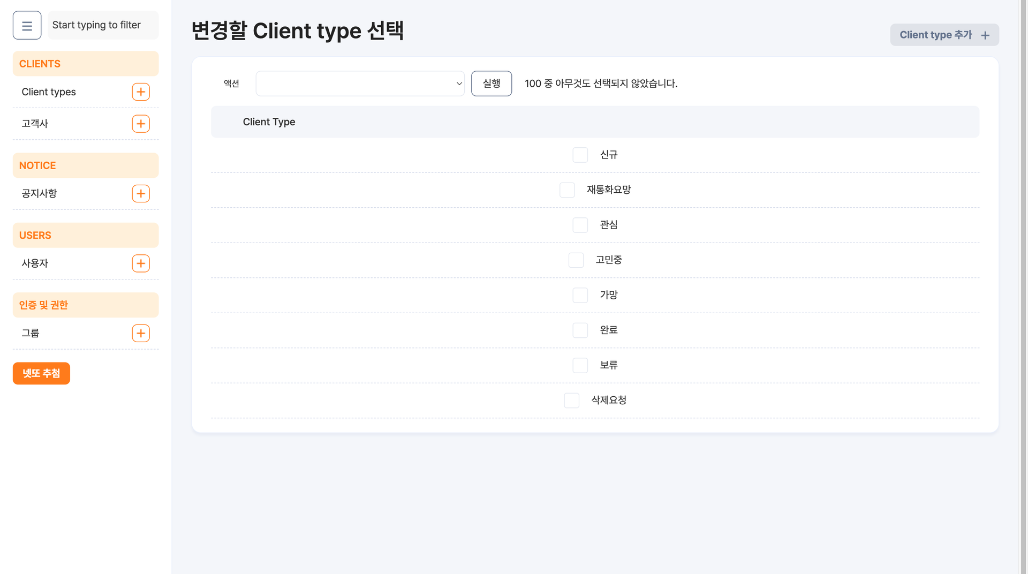Check the 가망 checkbox
The width and height of the screenshot is (1028, 574).
pos(580,295)
